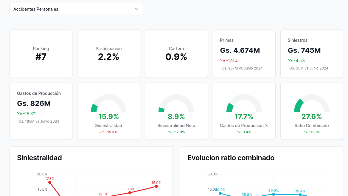The width and height of the screenshot is (348, 196).
Task: Click the downward trend icon beside -11.8%
Action: coord(306,132)
